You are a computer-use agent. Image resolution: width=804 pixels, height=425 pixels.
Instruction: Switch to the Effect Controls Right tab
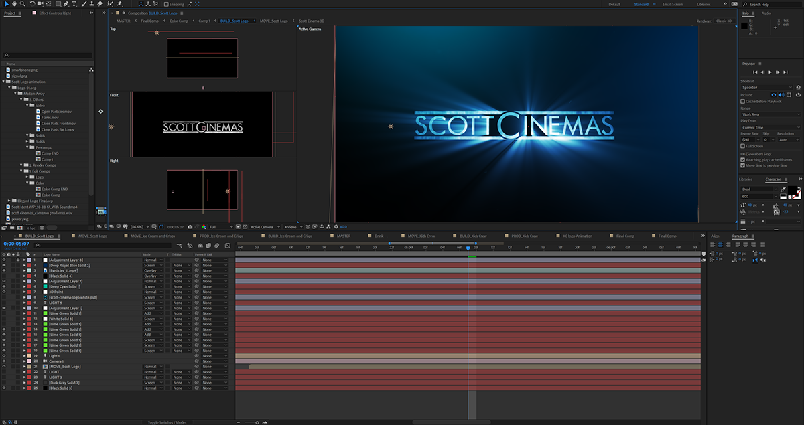(55, 13)
